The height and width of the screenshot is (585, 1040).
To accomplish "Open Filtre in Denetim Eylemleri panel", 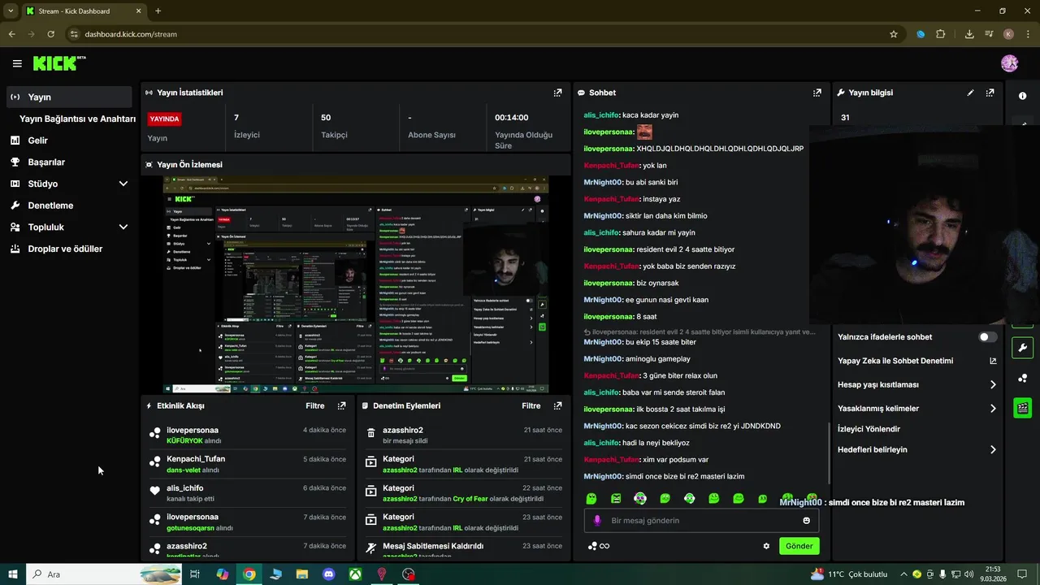I will point(531,405).
